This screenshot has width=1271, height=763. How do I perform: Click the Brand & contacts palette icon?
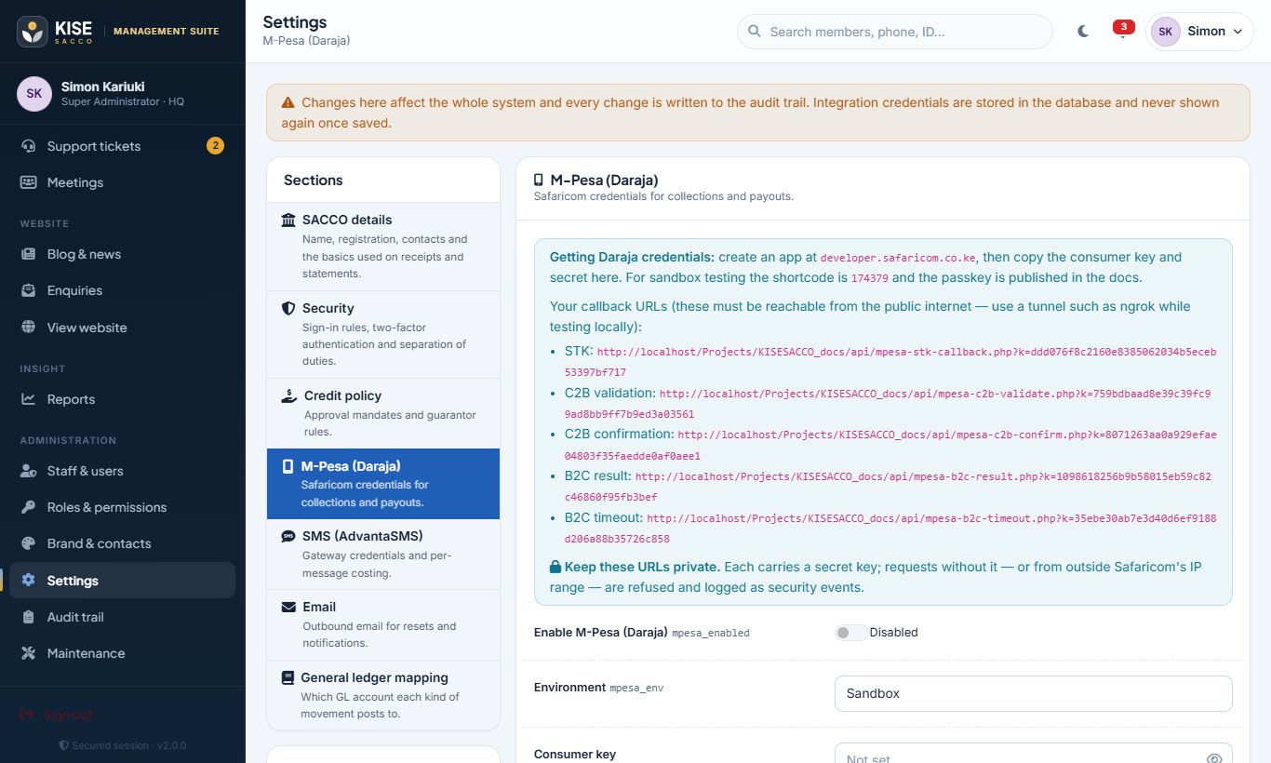(29, 543)
